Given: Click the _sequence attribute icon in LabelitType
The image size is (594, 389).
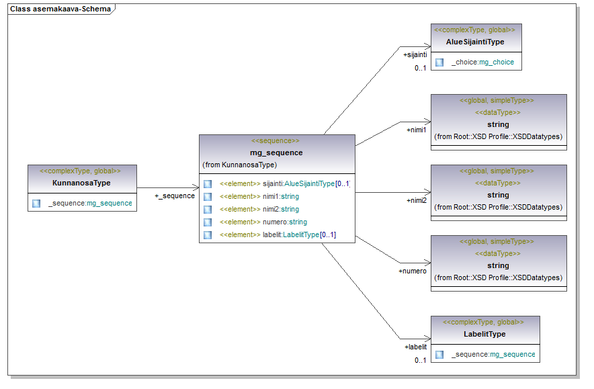Looking at the screenshot, I should (x=439, y=354).
